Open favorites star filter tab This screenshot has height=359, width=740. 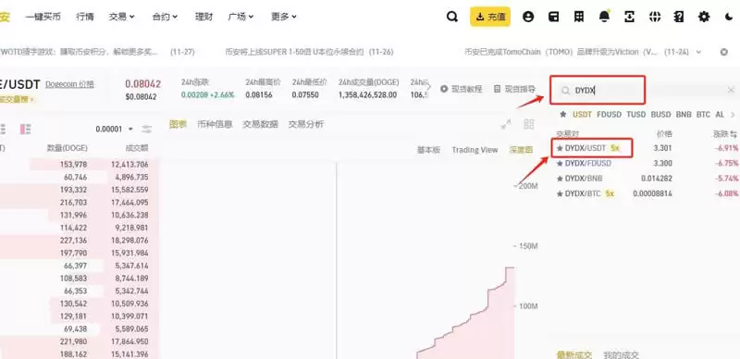[x=562, y=115]
